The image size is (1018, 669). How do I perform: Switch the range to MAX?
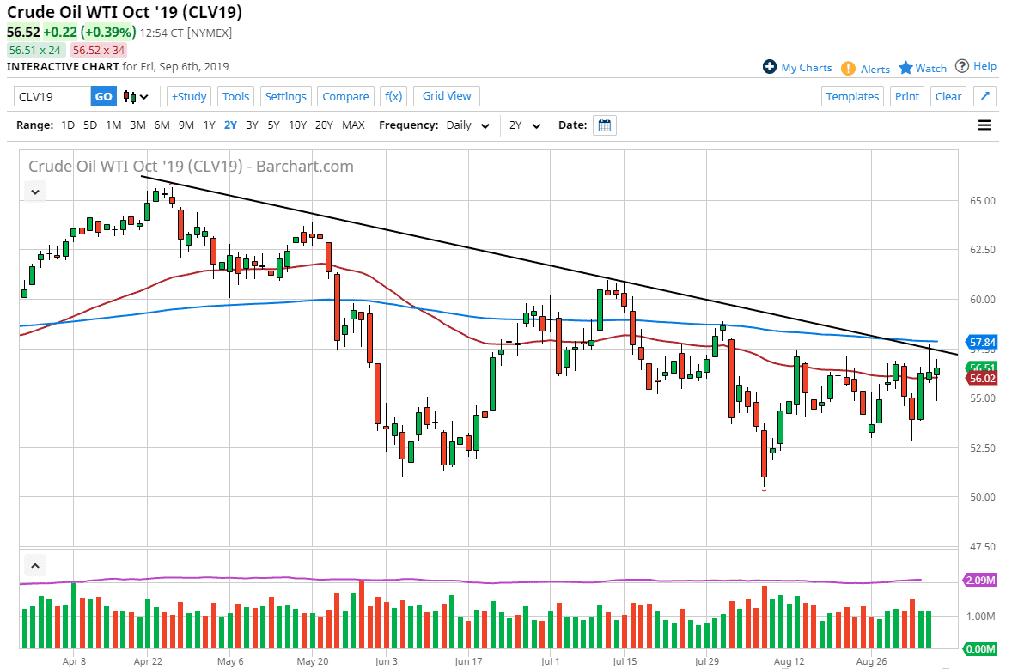(x=353, y=125)
